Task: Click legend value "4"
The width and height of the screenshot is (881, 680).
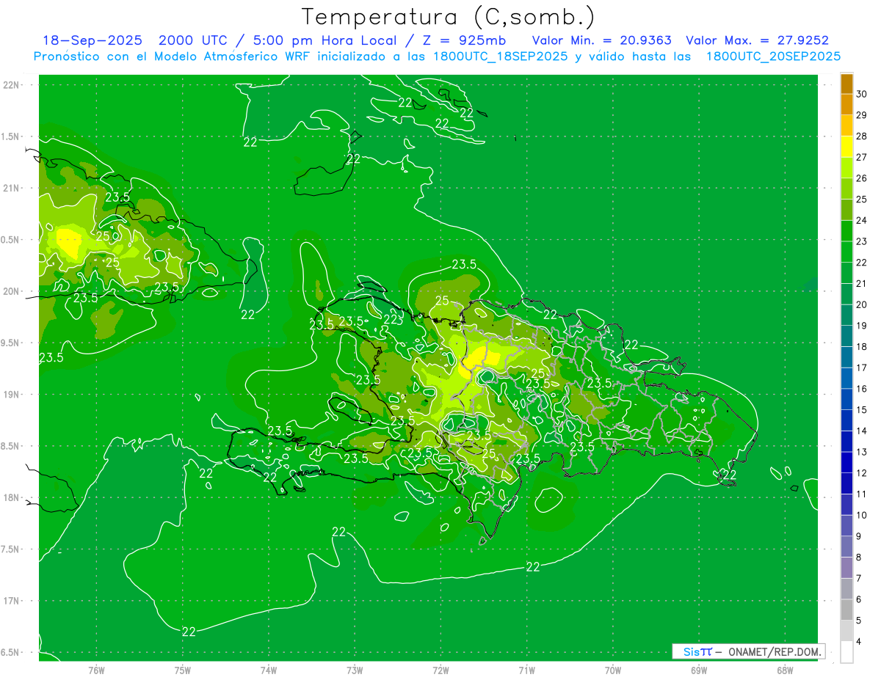Action: pyautogui.click(x=859, y=641)
